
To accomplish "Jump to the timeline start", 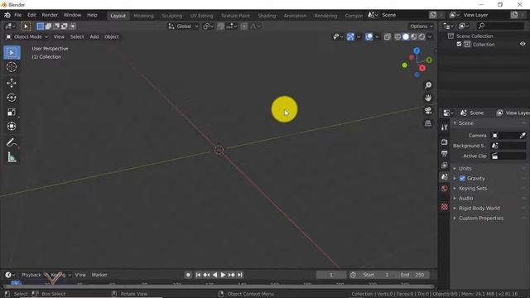I will [198, 275].
